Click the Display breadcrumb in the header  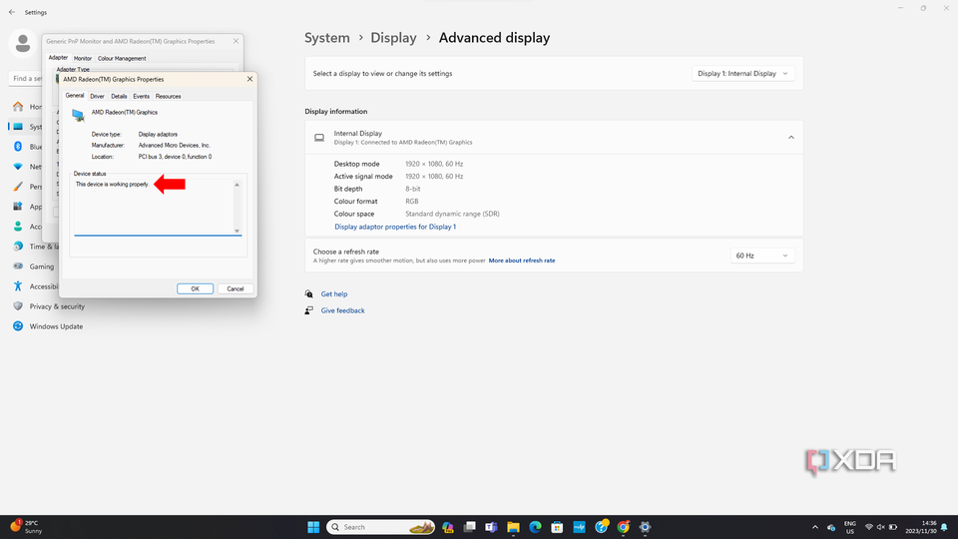pyautogui.click(x=393, y=38)
